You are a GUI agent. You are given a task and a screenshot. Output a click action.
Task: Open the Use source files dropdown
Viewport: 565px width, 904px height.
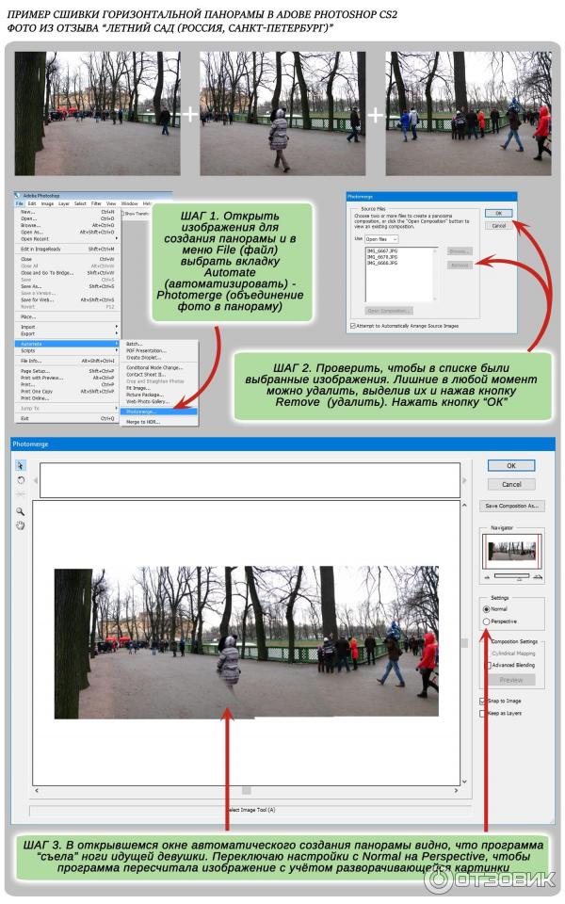382,239
